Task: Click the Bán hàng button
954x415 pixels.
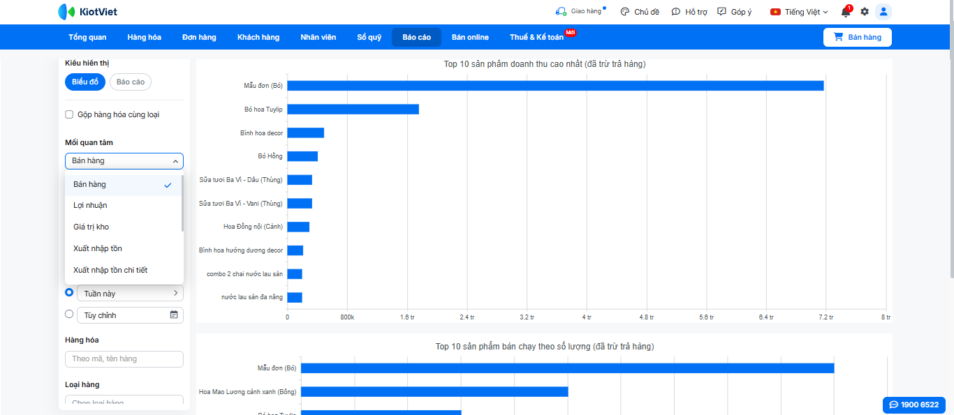Action: pos(857,37)
